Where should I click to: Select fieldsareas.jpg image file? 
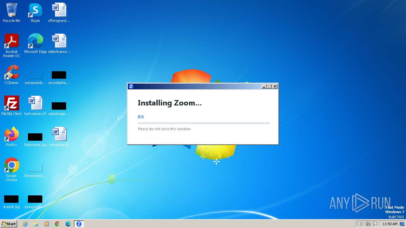pyautogui.click(x=35, y=139)
